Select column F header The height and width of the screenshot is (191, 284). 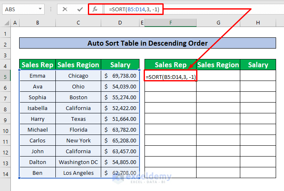(170, 23)
